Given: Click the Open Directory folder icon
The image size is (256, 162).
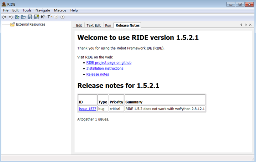Looking at the screenshot, I should [24, 17].
